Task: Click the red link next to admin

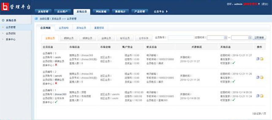Action: point(251,4)
